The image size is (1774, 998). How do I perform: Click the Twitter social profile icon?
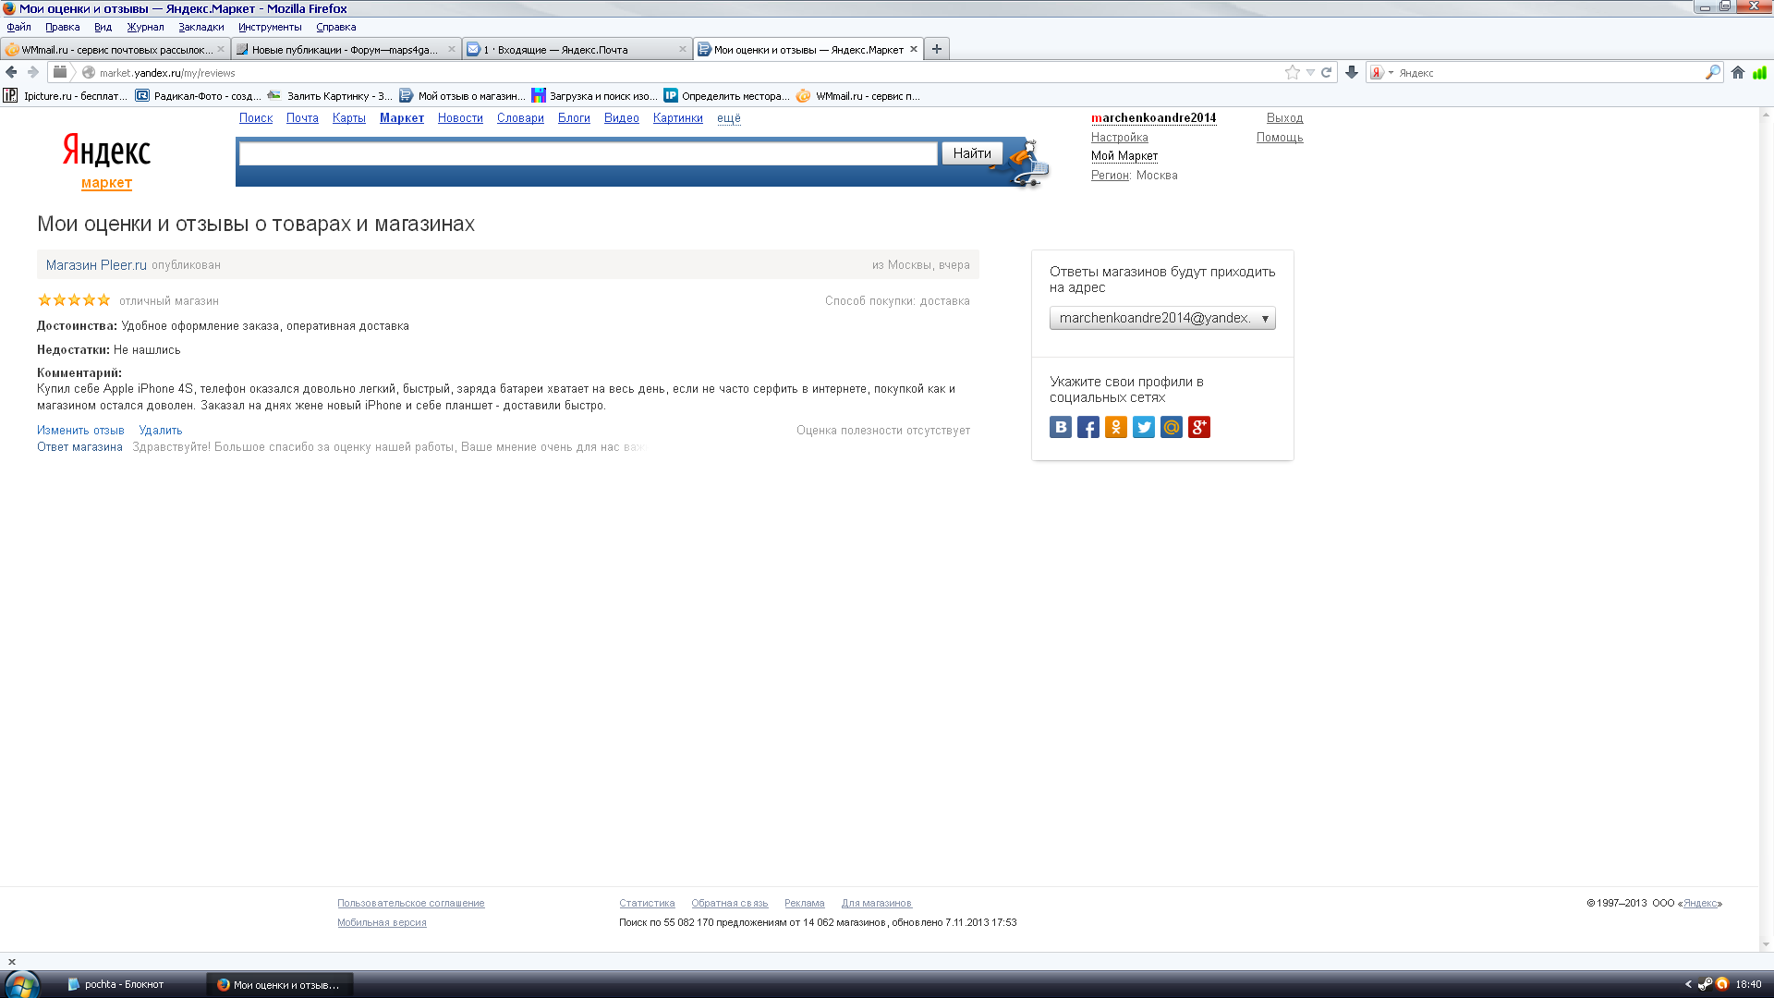(x=1143, y=427)
